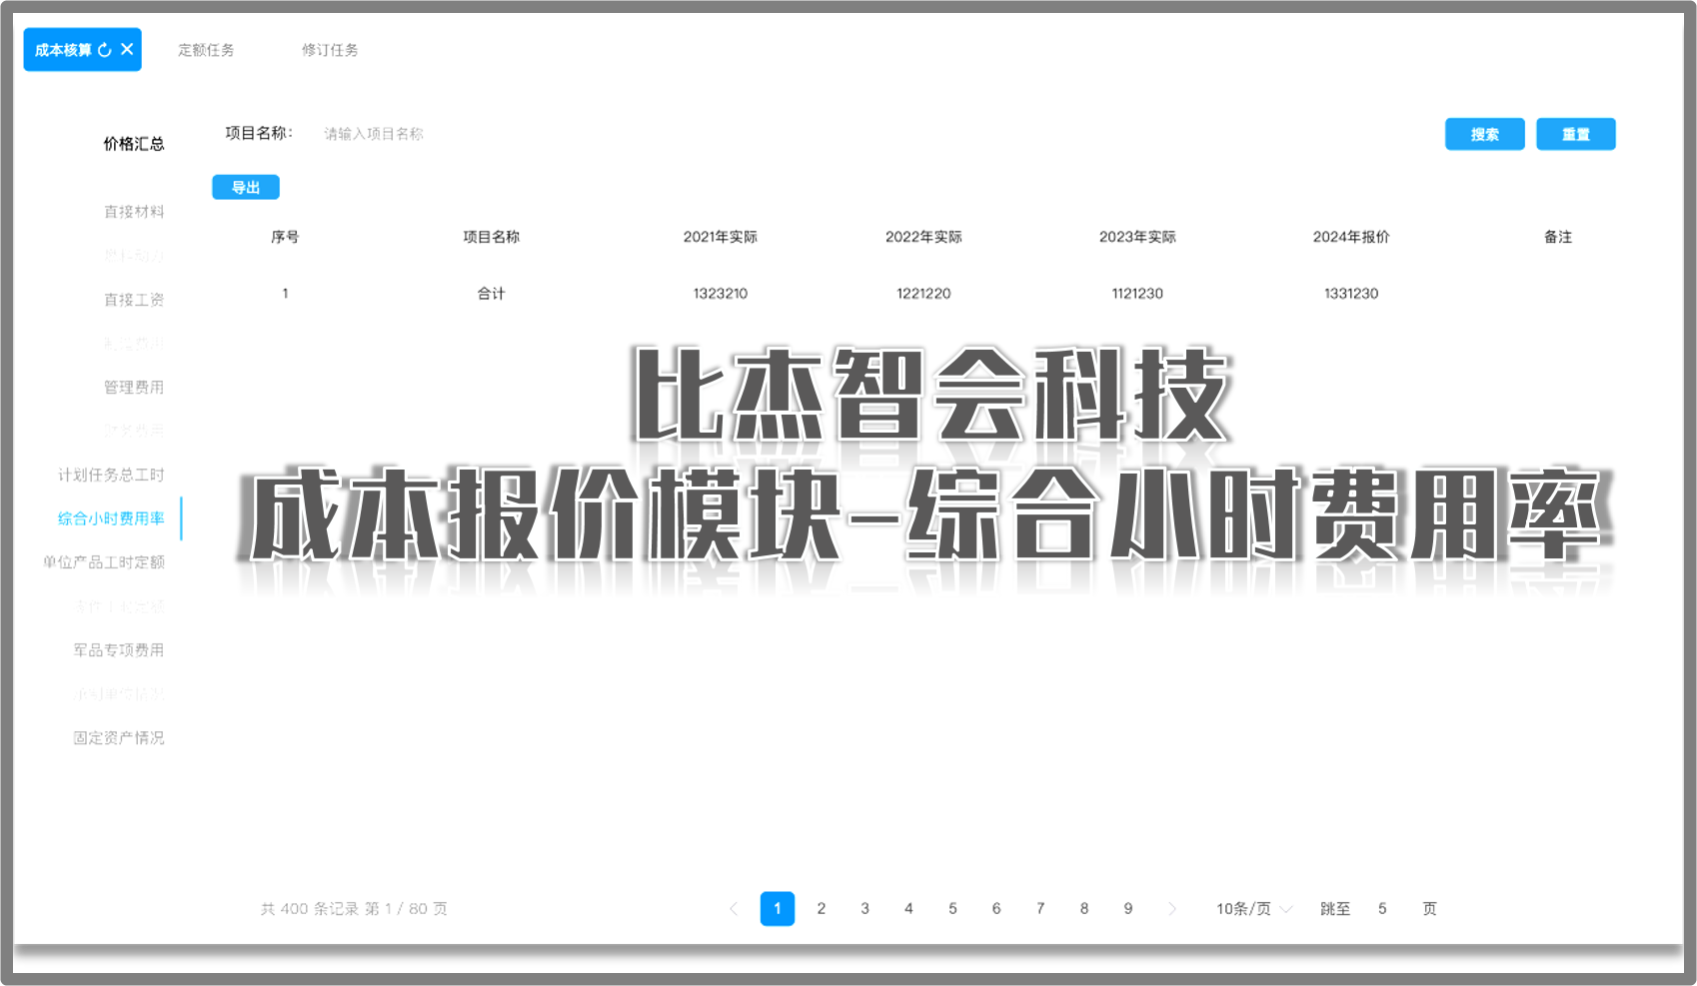Open the 10条/页 page size dropdown
The height and width of the screenshot is (986, 1697).
tap(1254, 909)
